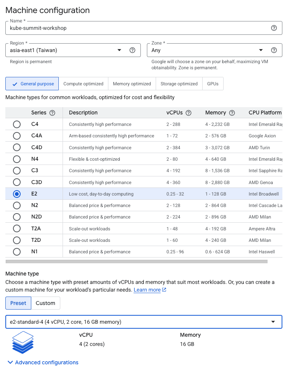
Task: Open the Zone help tooltip
Action: pos(274,50)
